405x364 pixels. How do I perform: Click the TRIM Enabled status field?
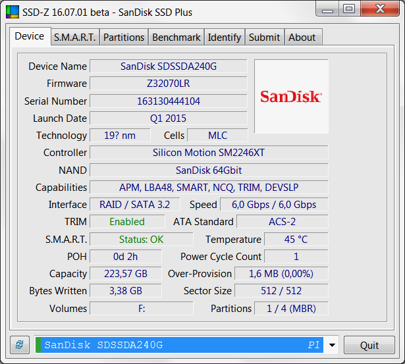click(x=127, y=222)
